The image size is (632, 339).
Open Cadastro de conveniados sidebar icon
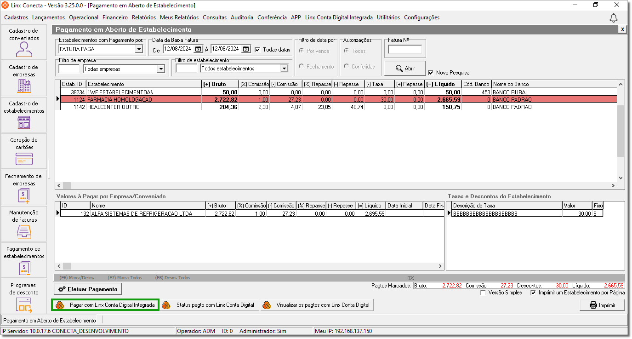click(x=24, y=42)
